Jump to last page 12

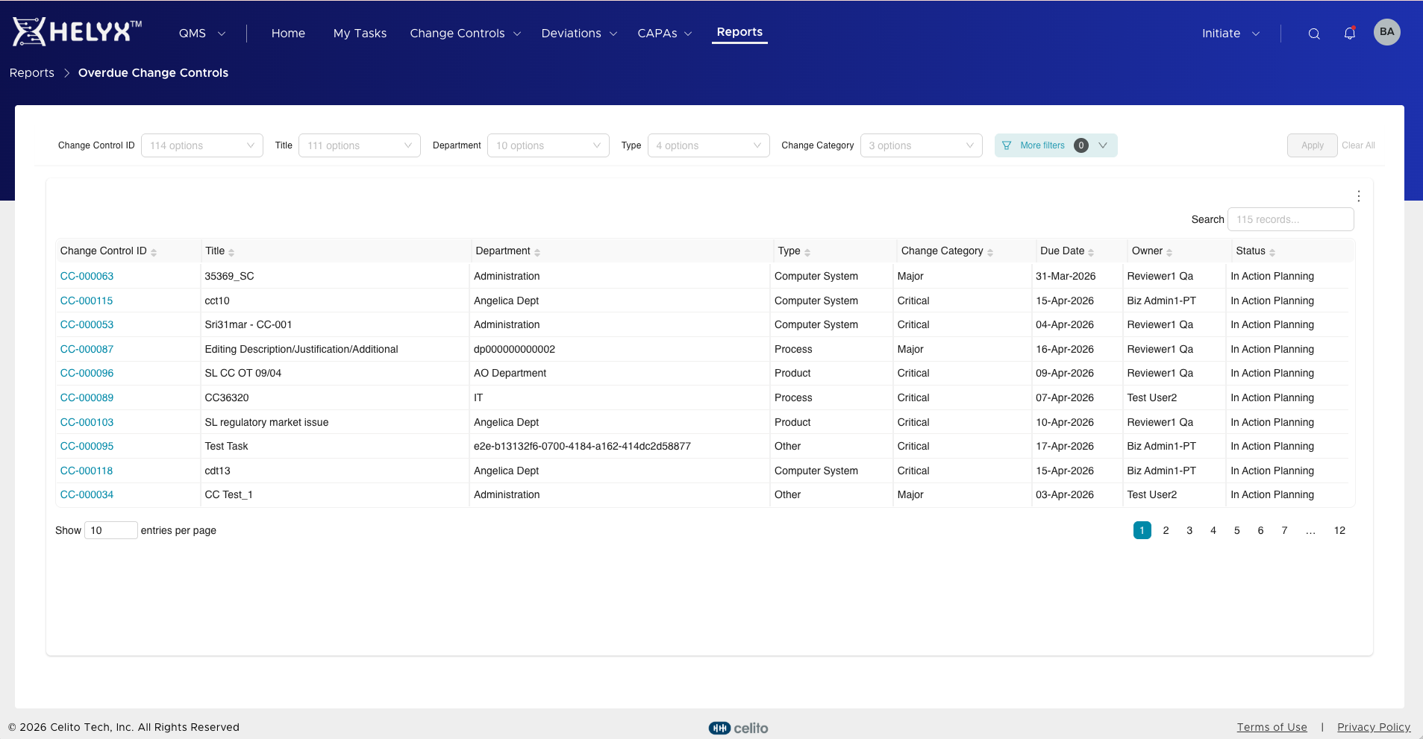click(x=1339, y=530)
